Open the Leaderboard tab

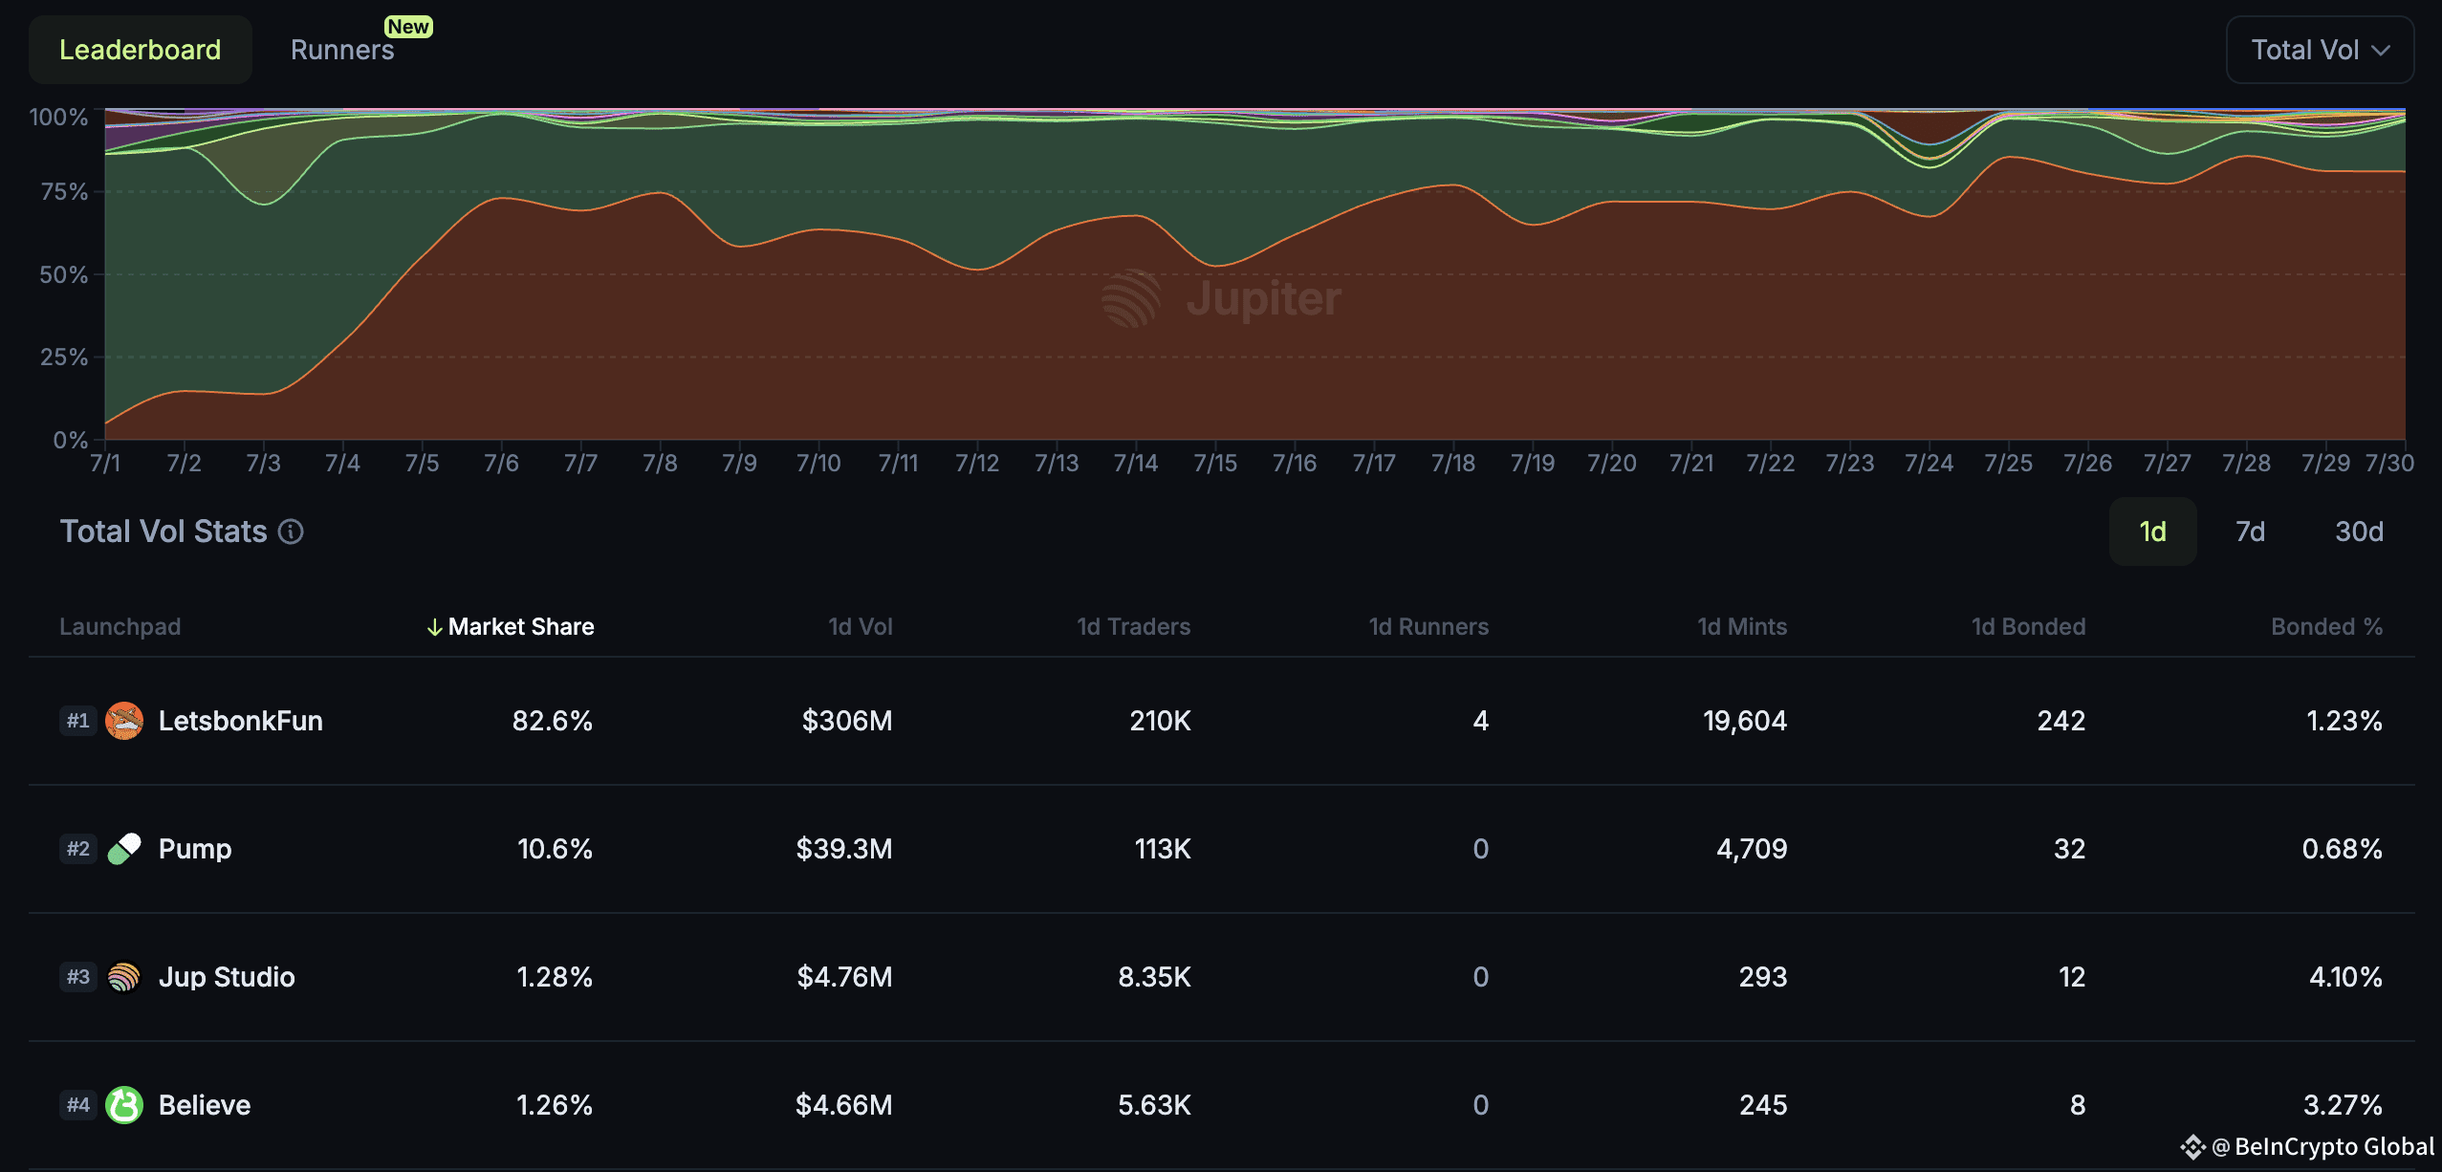(140, 50)
